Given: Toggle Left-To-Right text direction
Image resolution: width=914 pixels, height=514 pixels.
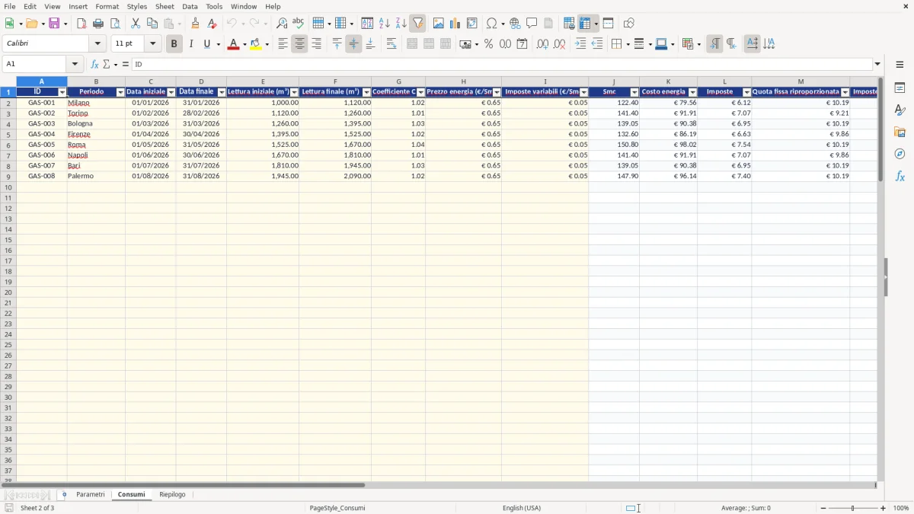Looking at the screenshot, I should (714, 44).
